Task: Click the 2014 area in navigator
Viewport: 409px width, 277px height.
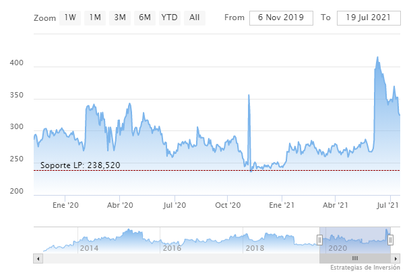Action: 90,247
